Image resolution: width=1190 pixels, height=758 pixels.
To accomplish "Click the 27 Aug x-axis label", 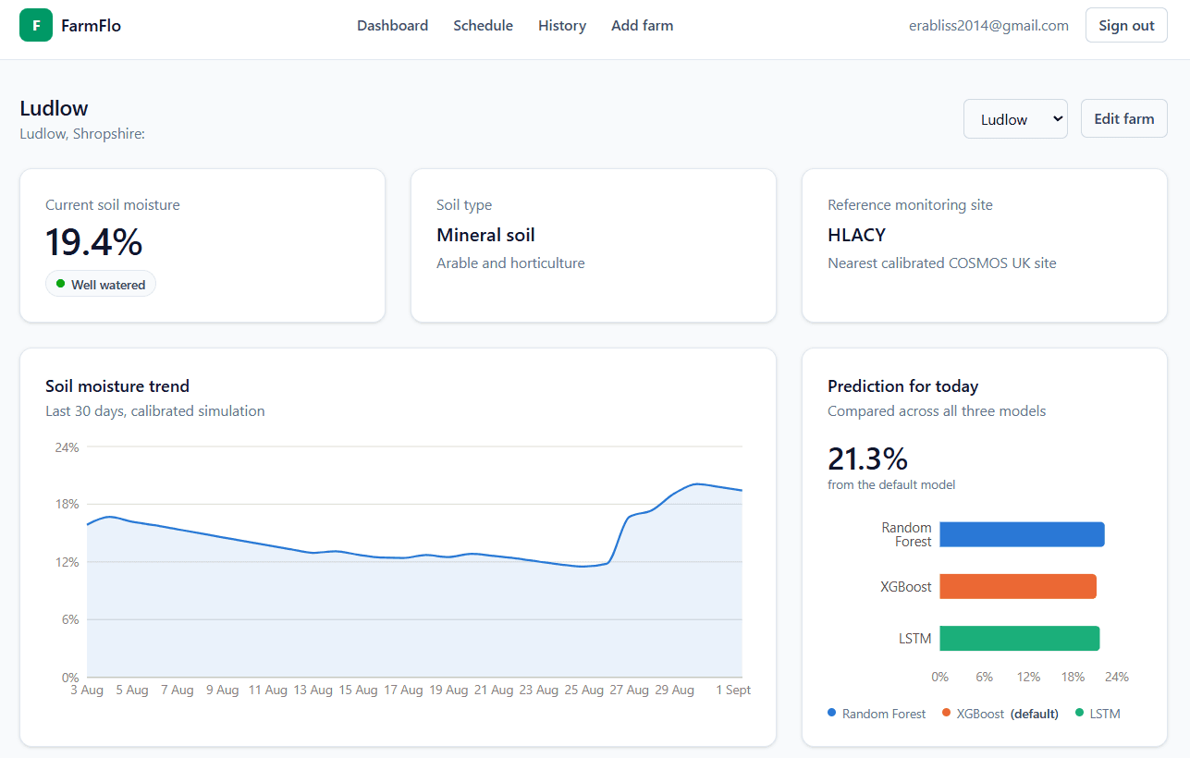I will tap(629, 690).
